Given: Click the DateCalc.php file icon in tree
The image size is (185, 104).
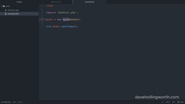Looking at the screenshot, I should 6,10.
